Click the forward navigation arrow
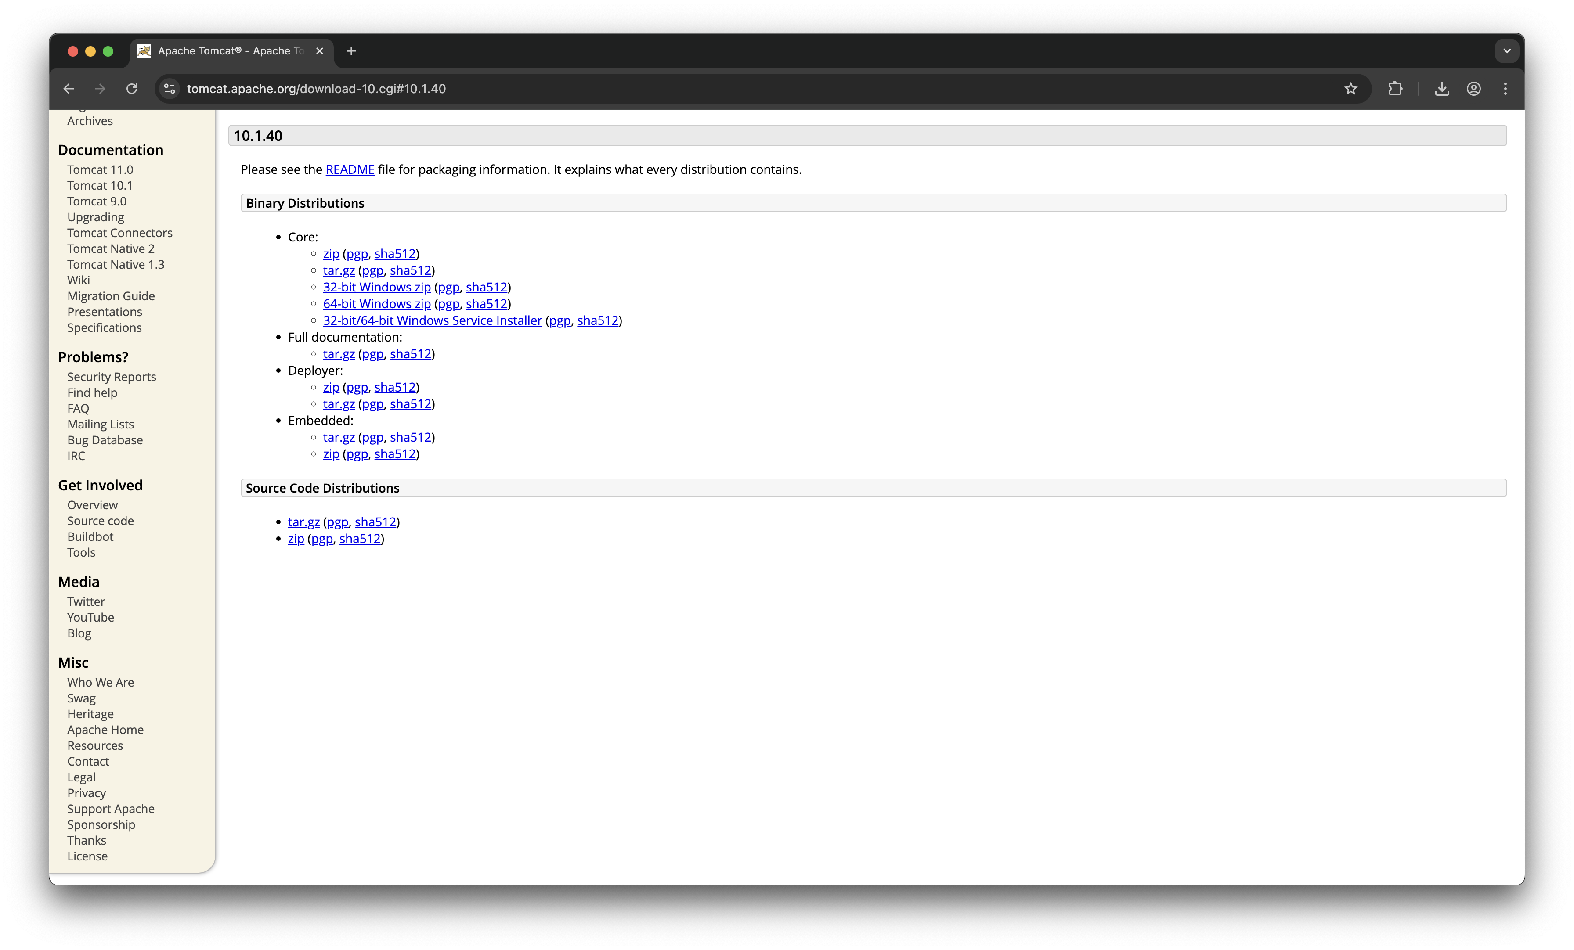Viewport: 1574px width, 950px height. click(x=100, y=89)
